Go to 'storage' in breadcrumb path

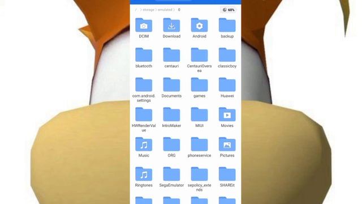(148, 10)
